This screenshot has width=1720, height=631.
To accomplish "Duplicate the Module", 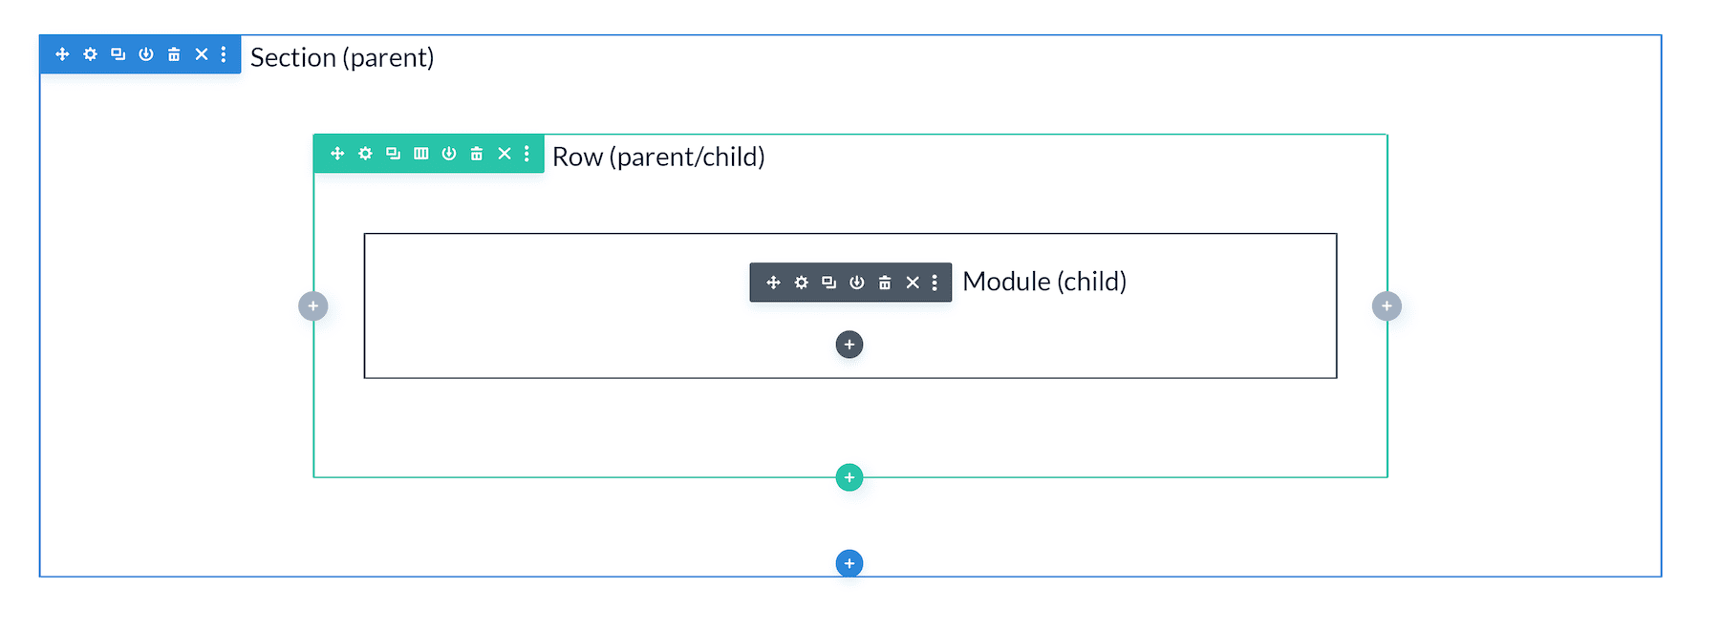I will click(828, 282).
